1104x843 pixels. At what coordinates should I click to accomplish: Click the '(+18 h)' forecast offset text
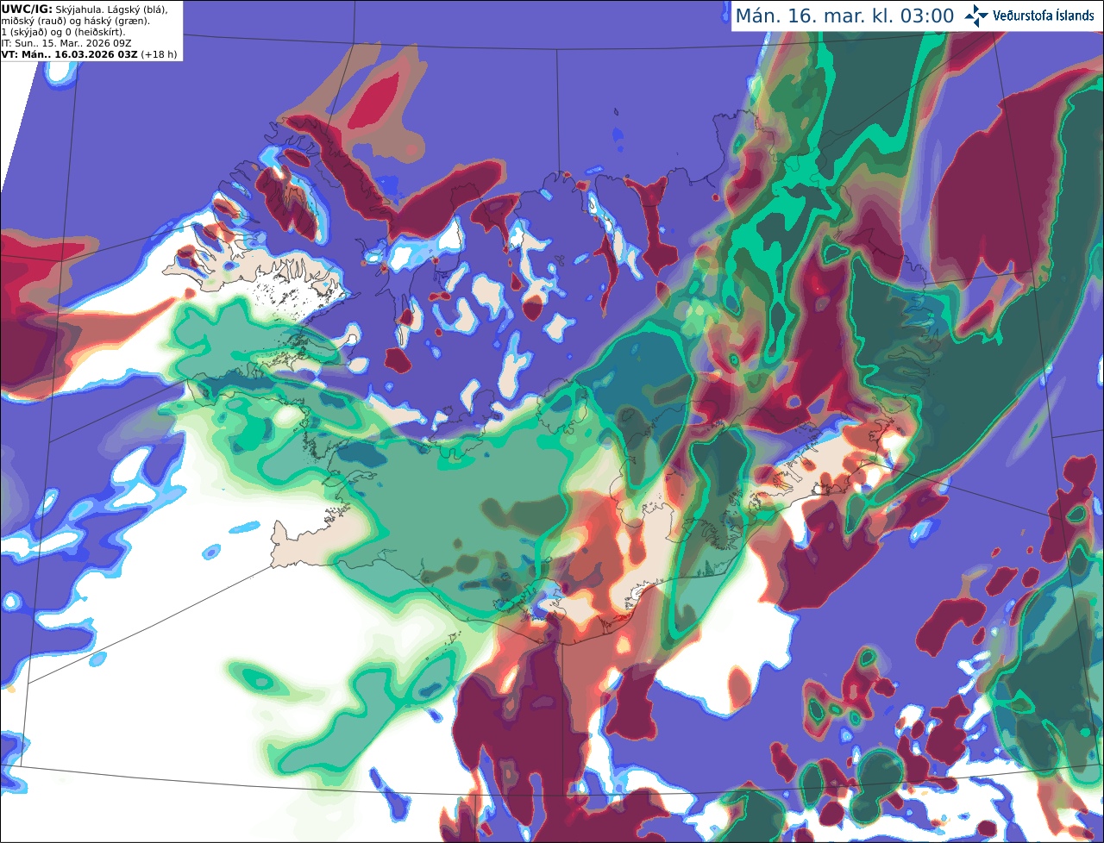pos(160,54)
